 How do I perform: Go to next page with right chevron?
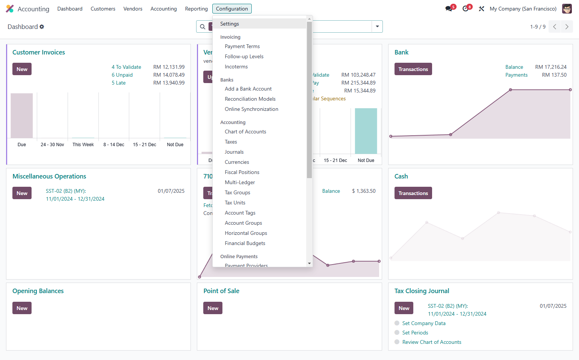coord(567,27)
